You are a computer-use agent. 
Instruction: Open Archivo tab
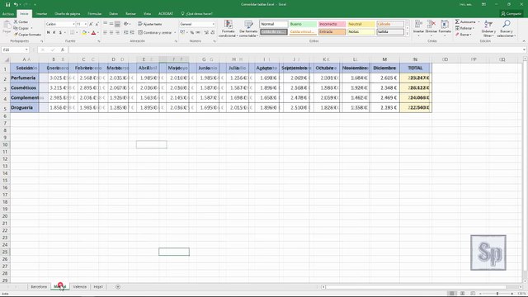[x=7, y=14]
